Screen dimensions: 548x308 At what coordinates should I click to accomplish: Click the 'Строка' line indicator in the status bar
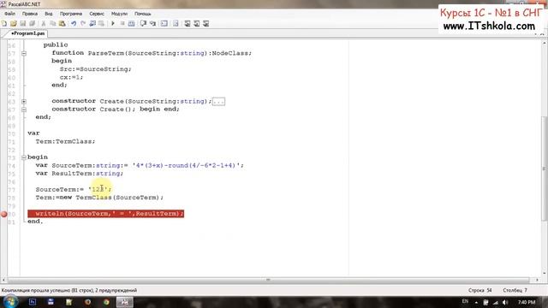point(479,291)
